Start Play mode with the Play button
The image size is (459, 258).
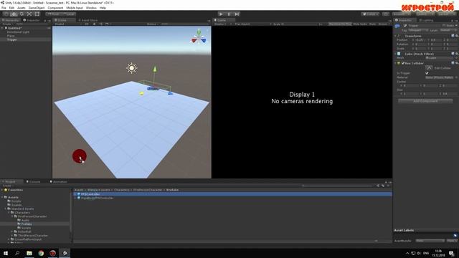pyautogui.click(x=221, y=14)
